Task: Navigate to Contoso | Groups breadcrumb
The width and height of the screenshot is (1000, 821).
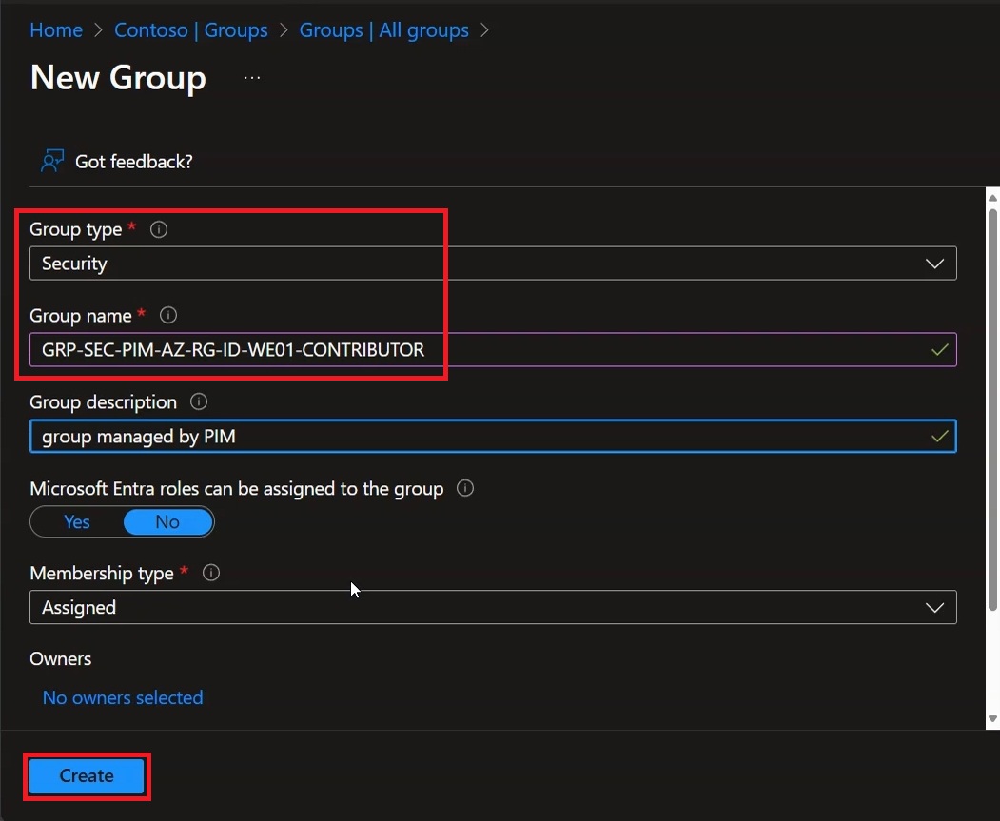Action: coord(190,29)
